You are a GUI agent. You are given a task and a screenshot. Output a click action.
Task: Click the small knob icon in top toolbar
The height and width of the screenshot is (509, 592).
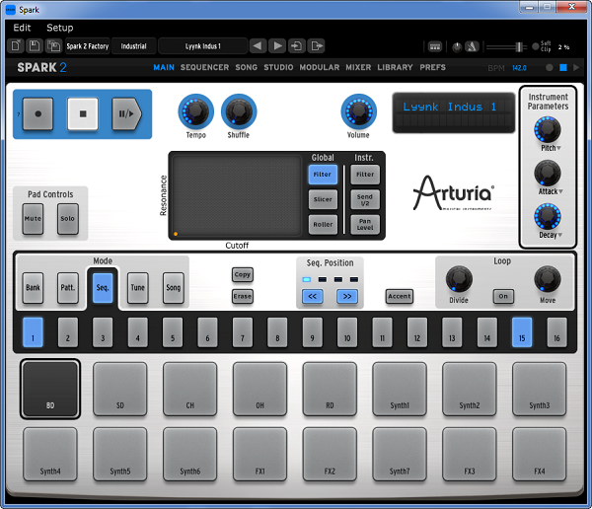pyautogui.click(x=457, y=47)
